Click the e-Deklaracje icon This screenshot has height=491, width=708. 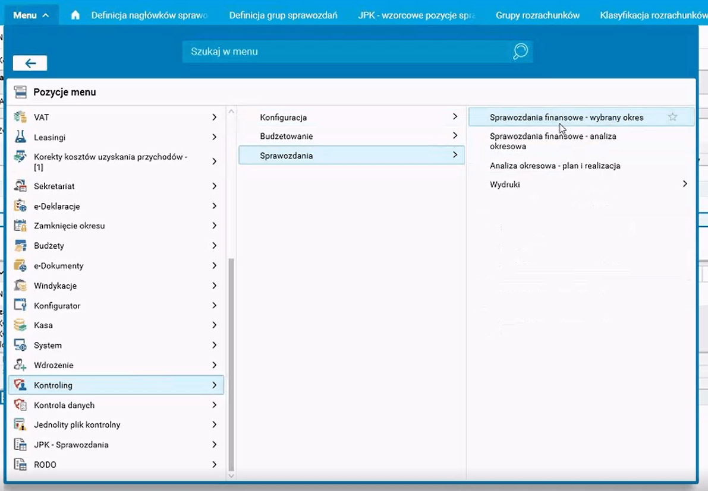tap(20, 205)
